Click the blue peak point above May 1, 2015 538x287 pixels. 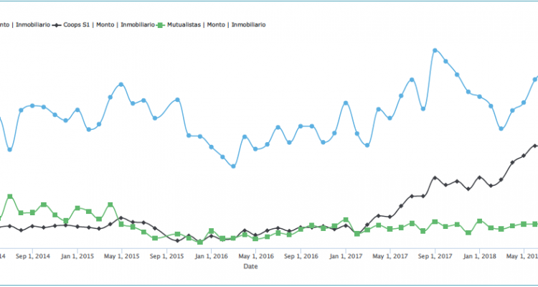[121, 84]
